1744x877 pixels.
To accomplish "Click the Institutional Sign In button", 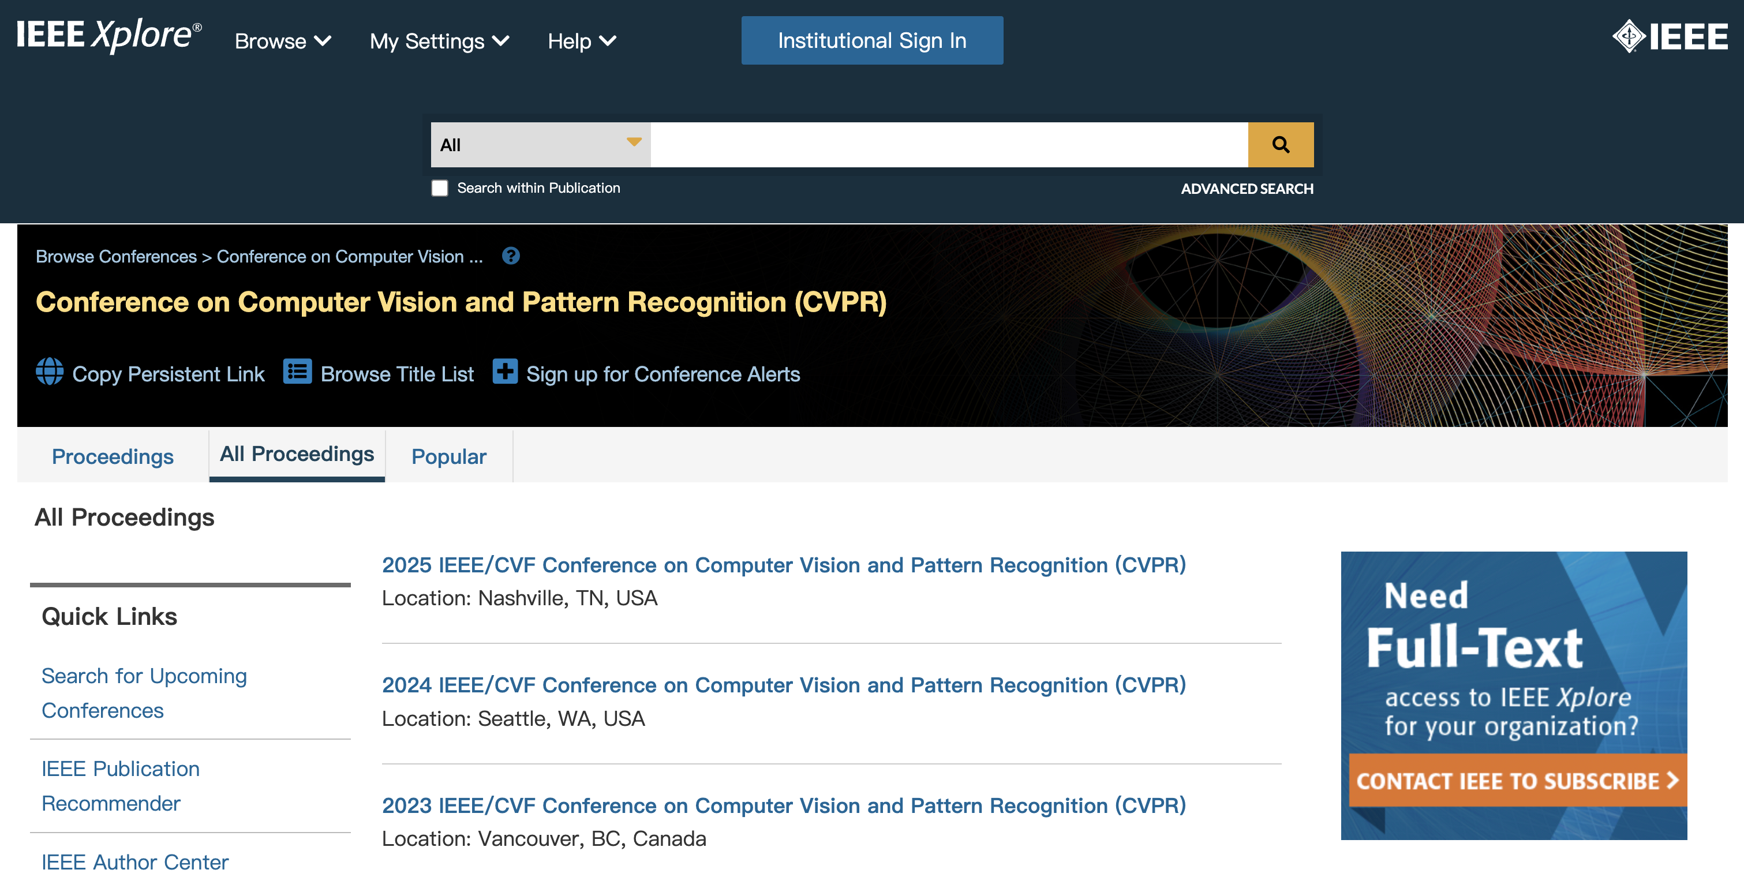I will (872, 40).
